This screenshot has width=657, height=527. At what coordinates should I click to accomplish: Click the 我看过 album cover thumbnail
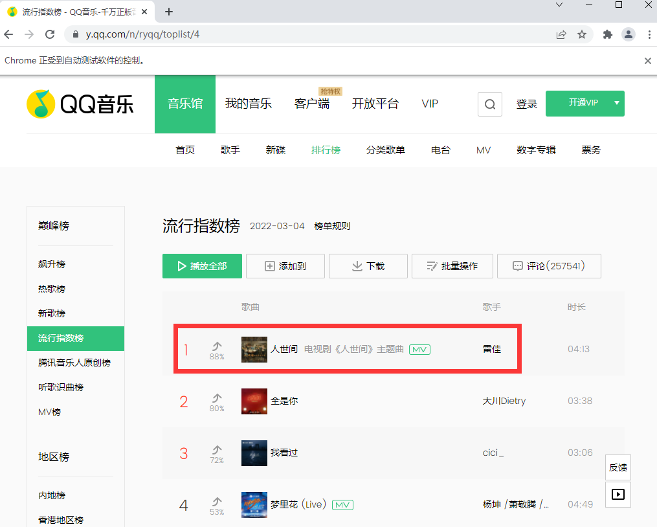tap(254, 453)
